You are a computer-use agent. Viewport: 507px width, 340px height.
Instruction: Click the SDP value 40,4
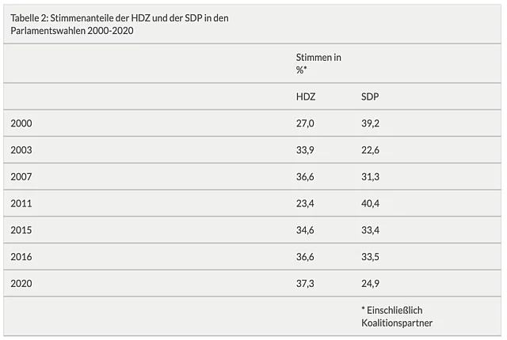371,203
